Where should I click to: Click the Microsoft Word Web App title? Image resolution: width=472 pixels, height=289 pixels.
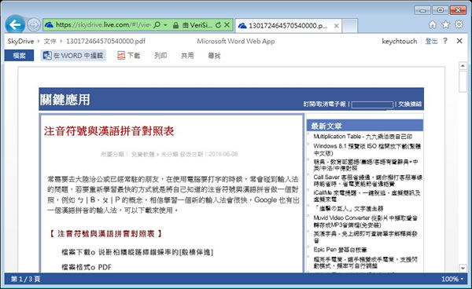[236, 41]
